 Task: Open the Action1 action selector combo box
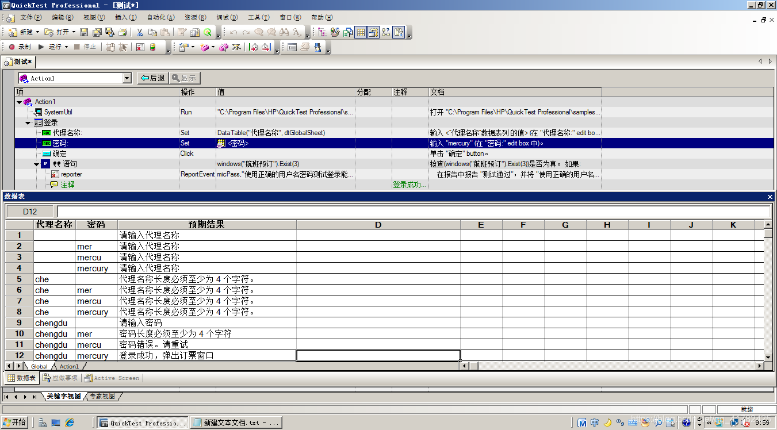click(x=75, y=78)
